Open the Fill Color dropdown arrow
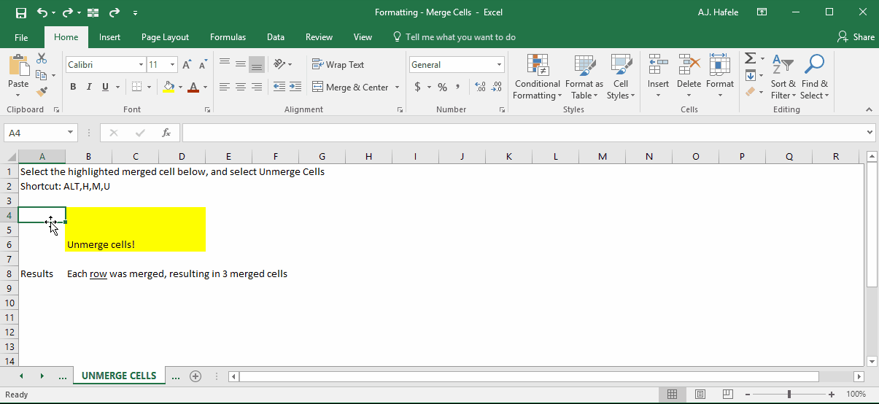Screen dimensions: 879x404 coord(181,87)
